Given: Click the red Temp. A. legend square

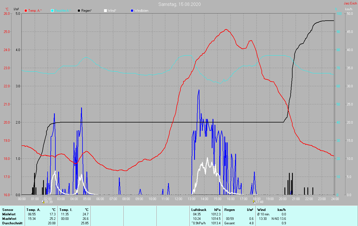Looking at the screenshot, I should (x=26, y=11).
